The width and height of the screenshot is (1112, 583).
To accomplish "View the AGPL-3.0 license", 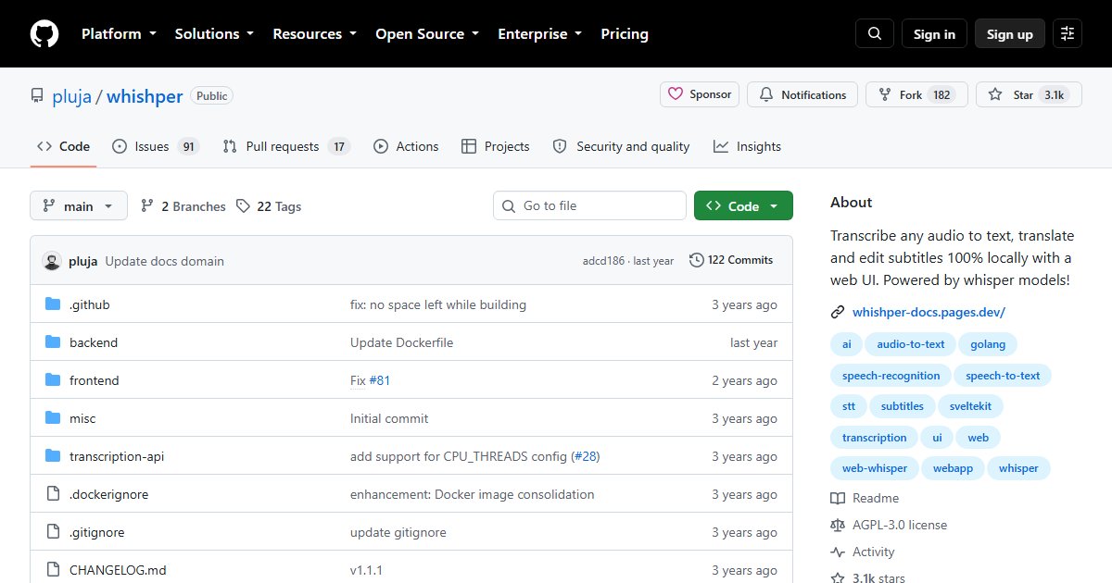I will pyautogui.click(x=889, y=525).
